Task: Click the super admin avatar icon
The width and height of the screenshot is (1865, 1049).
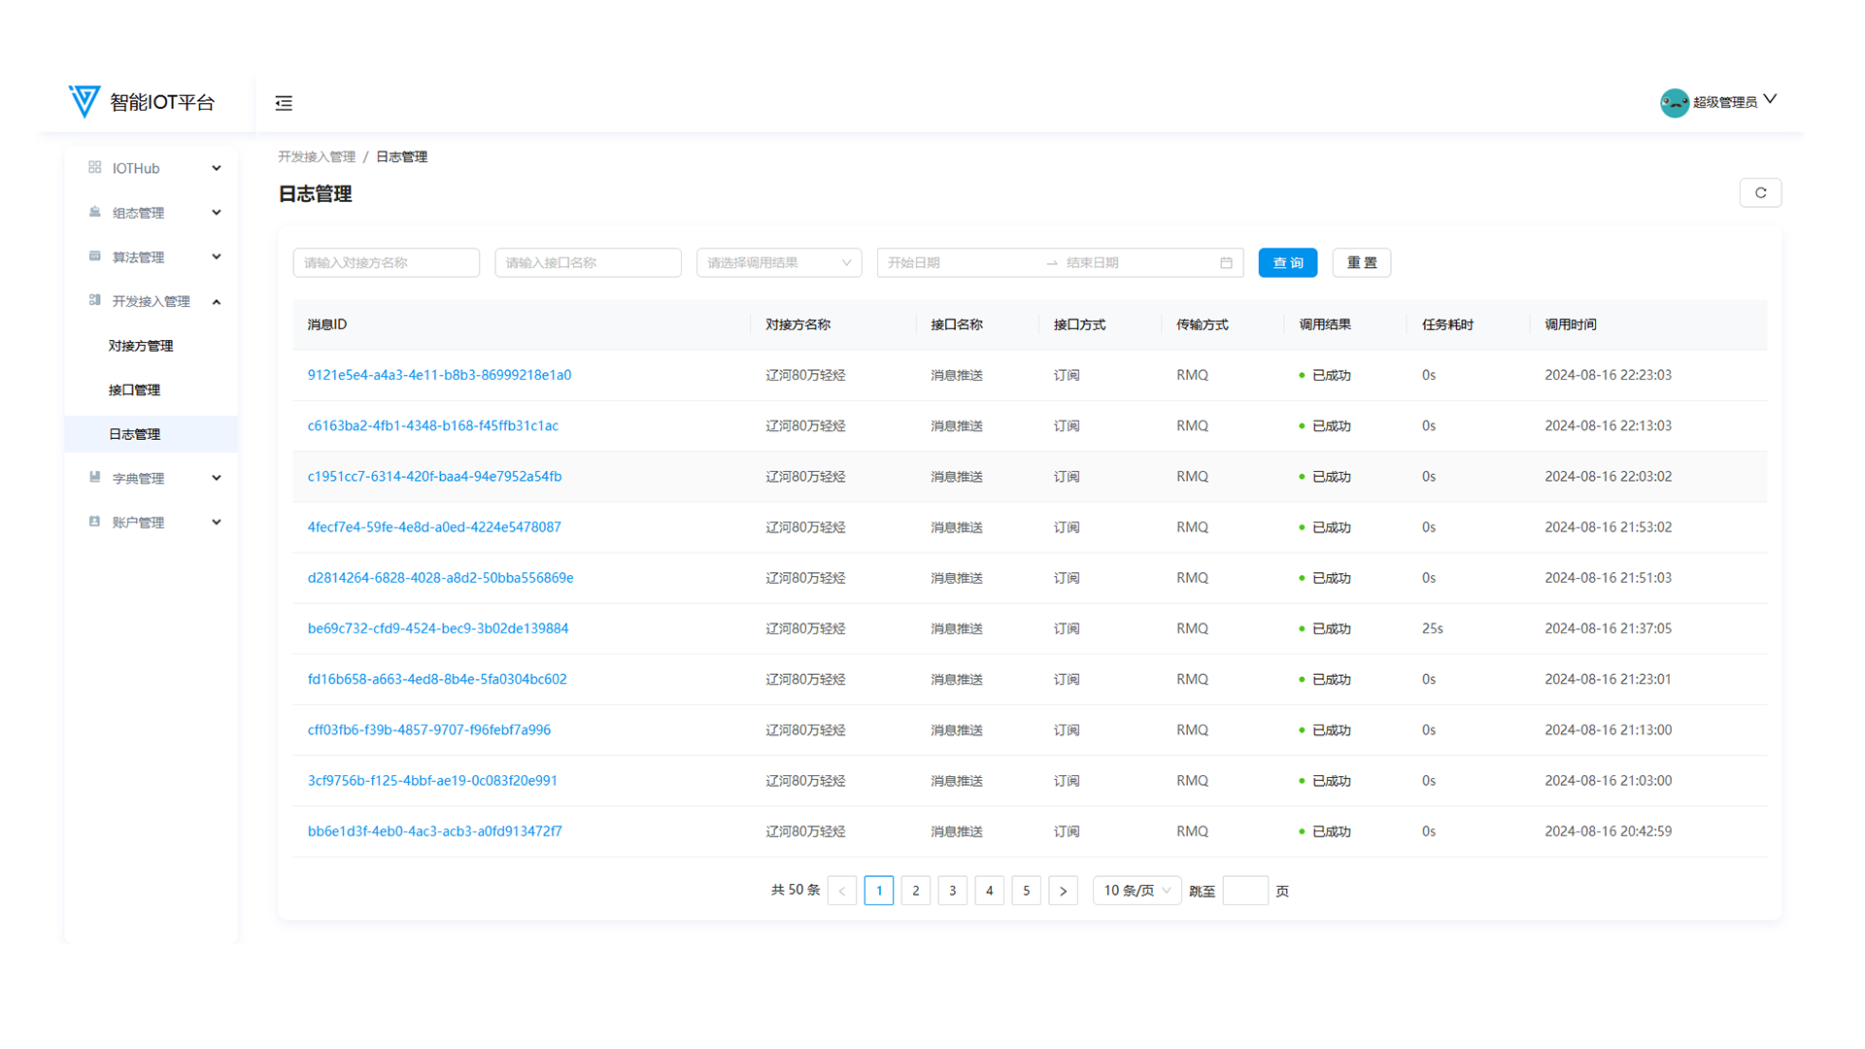Action: (1674, 102)
